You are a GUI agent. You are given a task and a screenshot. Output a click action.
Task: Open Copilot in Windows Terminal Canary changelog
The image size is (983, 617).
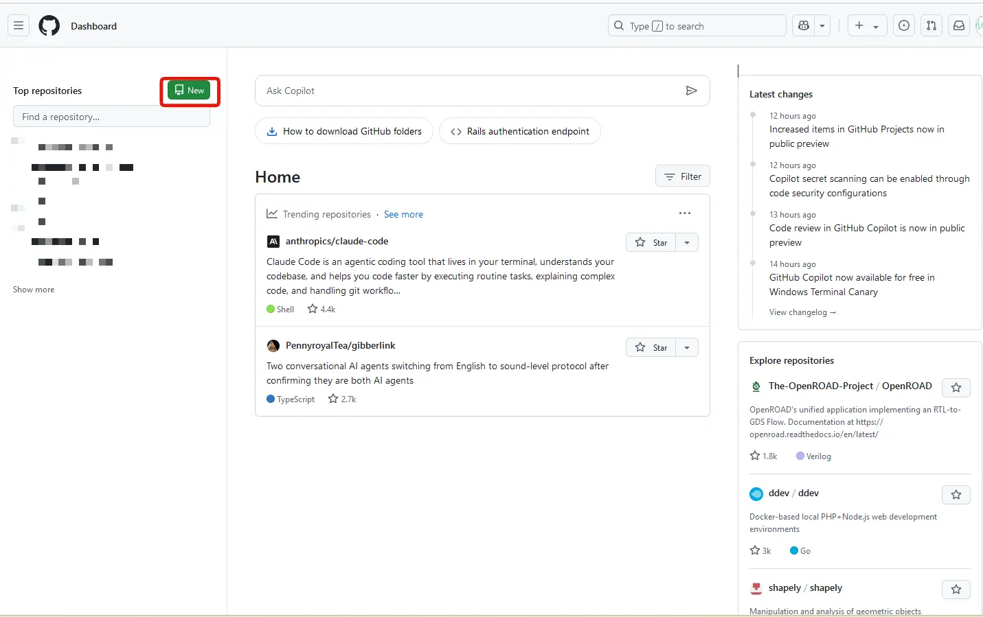tap(852, 285)
